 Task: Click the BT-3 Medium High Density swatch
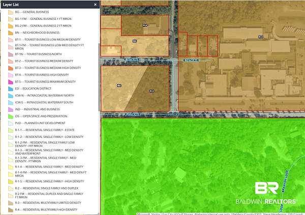(x=11, y=68)
